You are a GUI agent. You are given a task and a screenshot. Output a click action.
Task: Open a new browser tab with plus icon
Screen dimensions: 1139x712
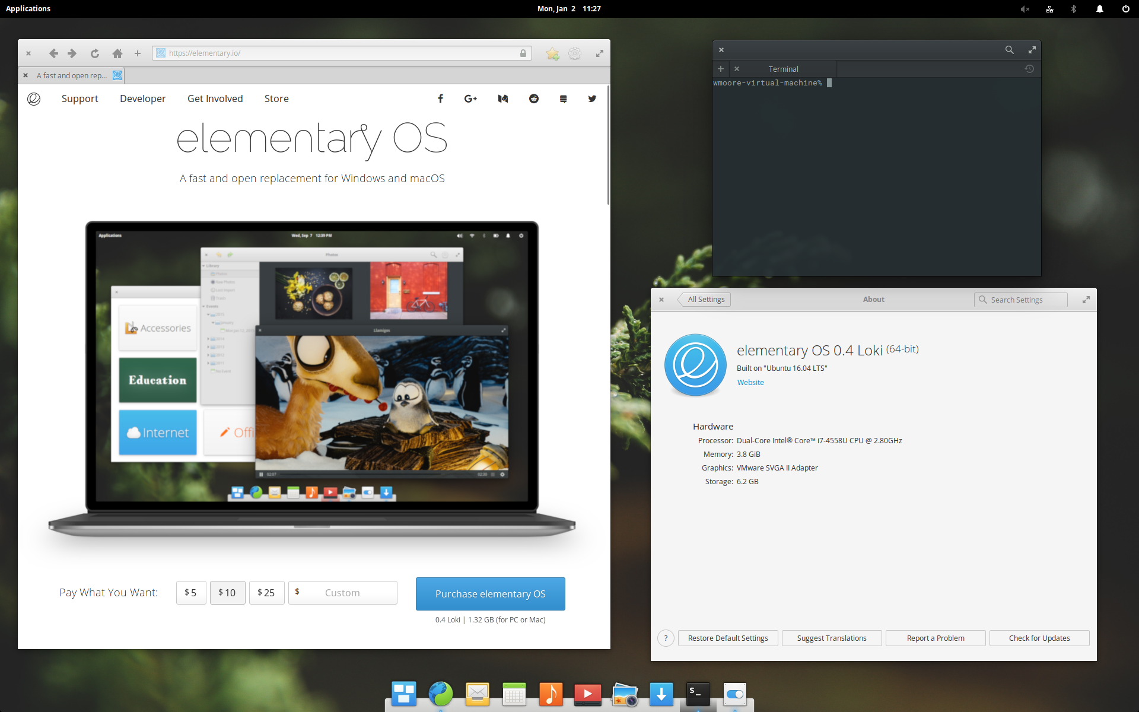138,53
